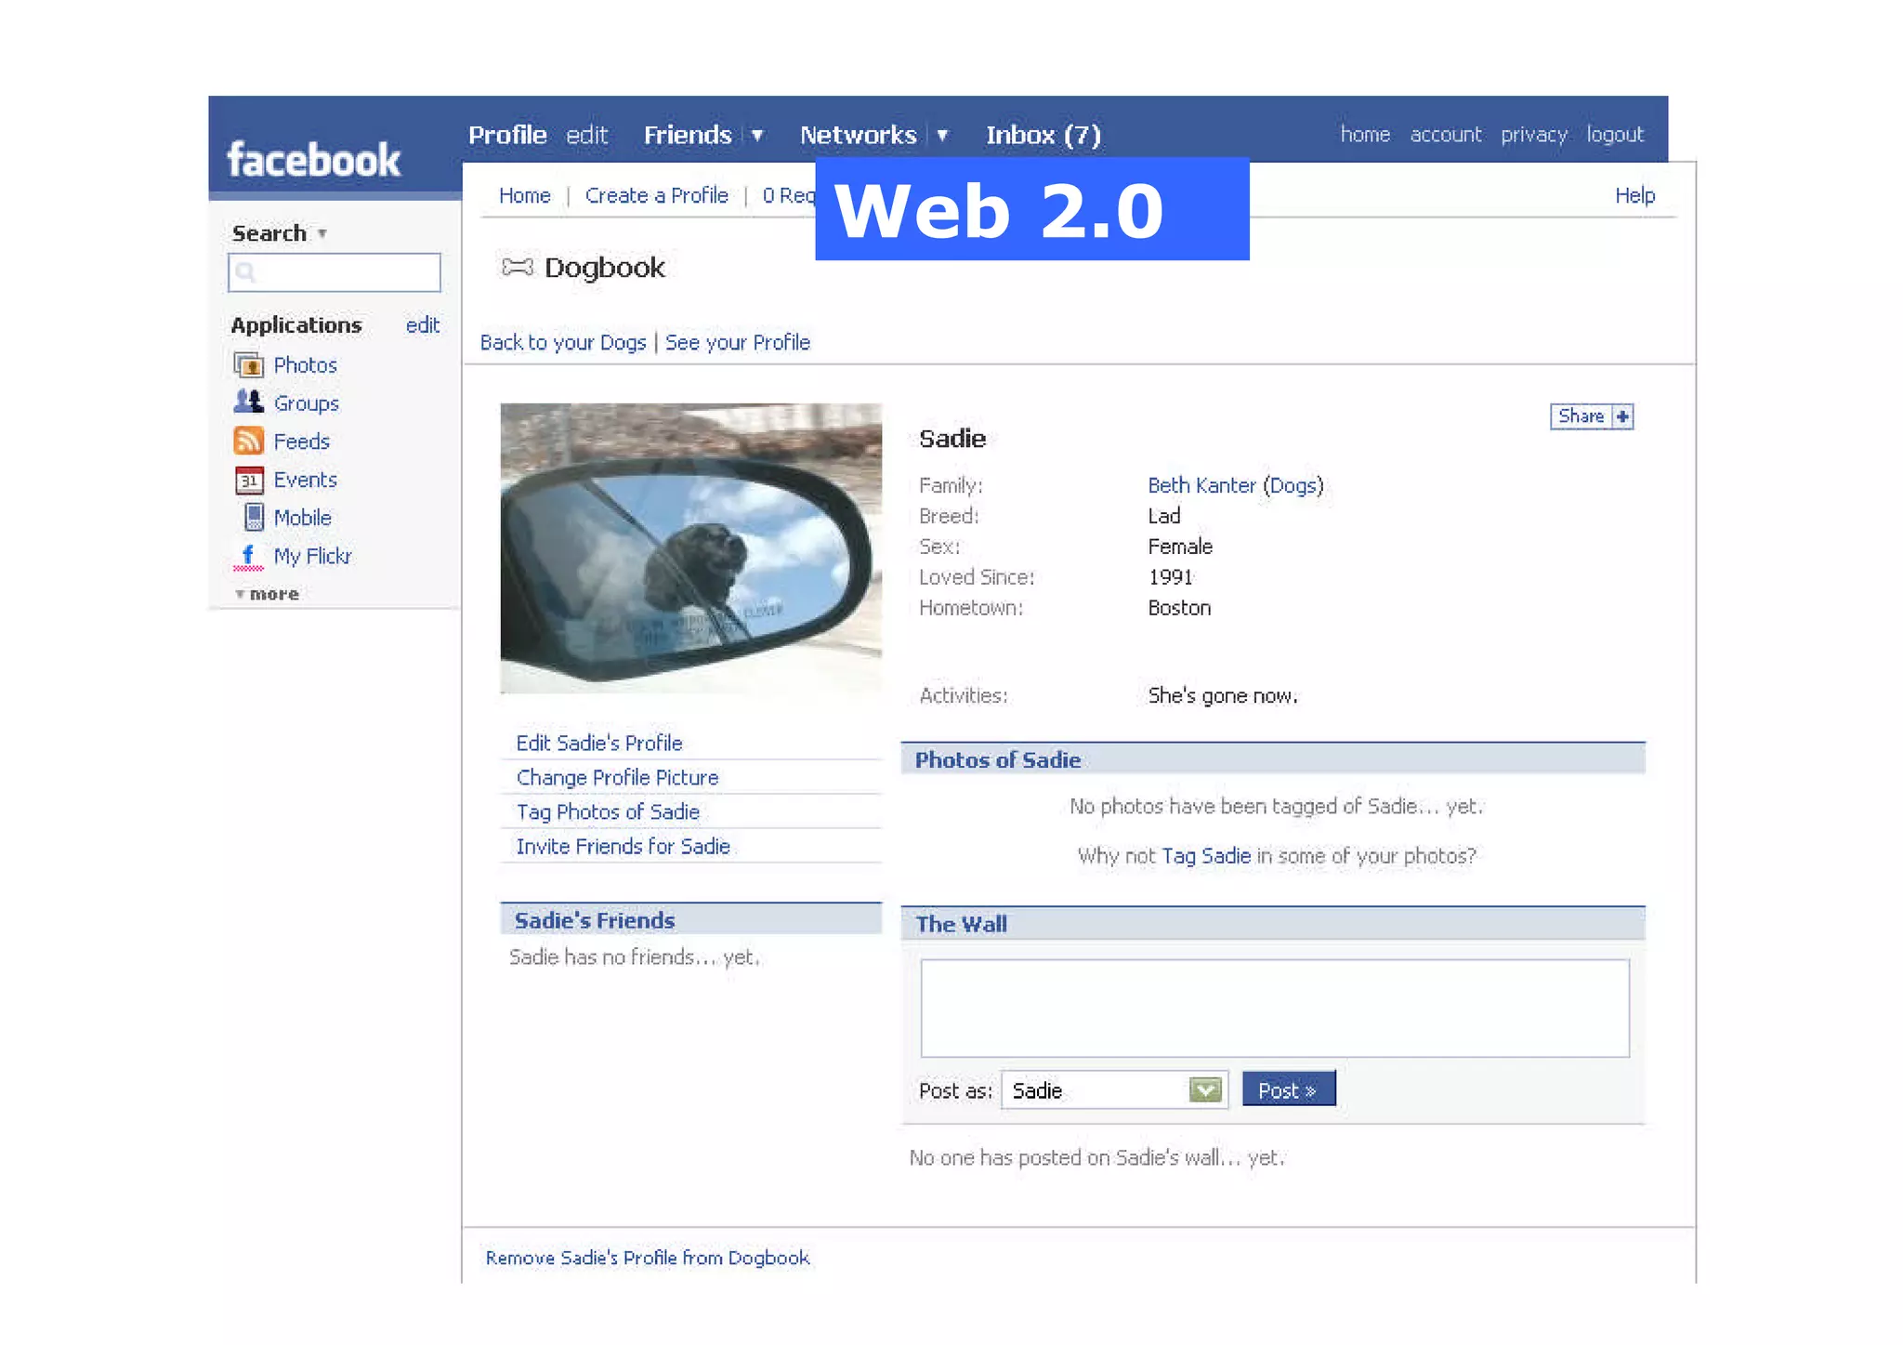This screenshot has height=1345, width=1903.
Task: Go to home link in header
Action: tap(1365, 135)
